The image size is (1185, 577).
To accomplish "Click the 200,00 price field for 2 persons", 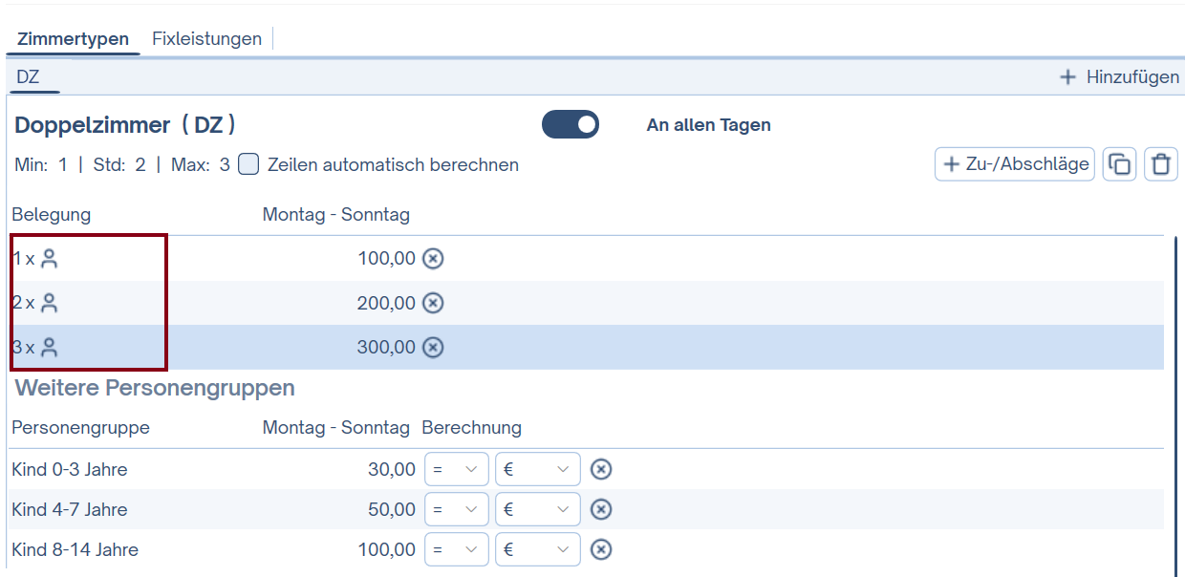I will pos(386,303).
